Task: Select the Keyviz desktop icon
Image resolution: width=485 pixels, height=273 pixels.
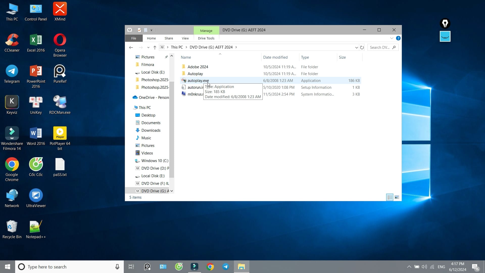Action: click(x=12, y=105)
